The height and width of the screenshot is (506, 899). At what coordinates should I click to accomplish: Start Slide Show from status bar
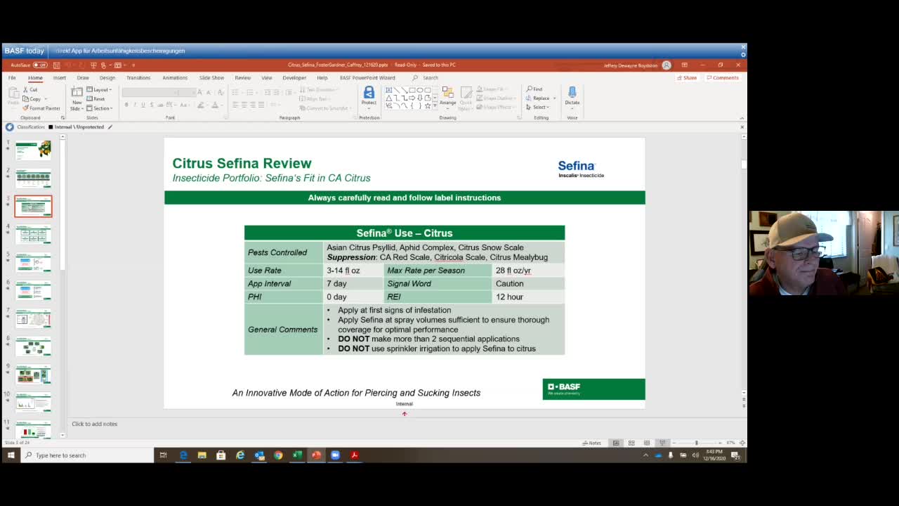(662, 443)
